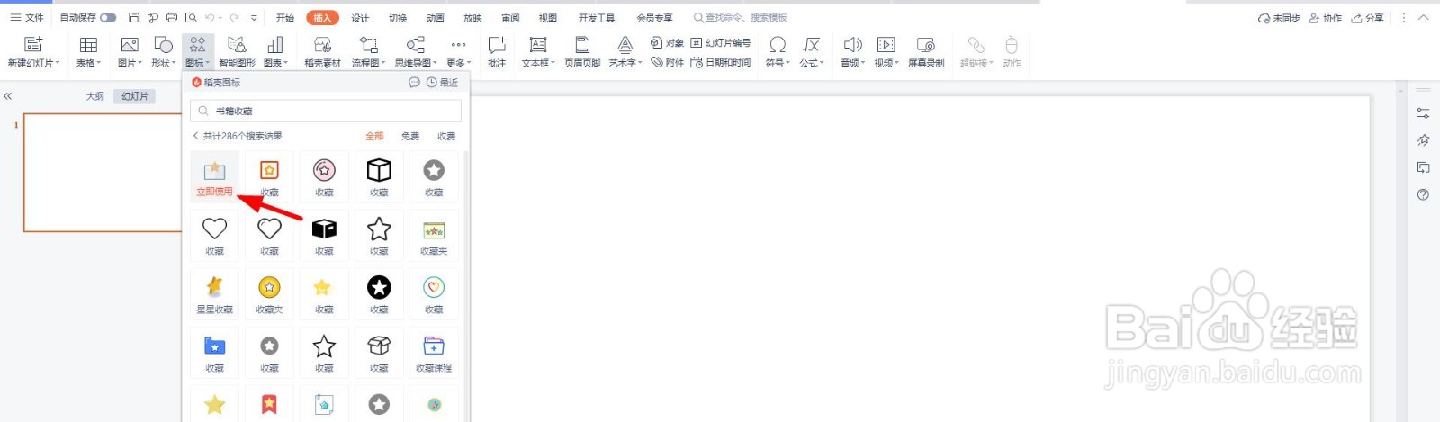Click the print preview icon
The height and width of the screenshot is (422, 1440).
pos(191,17)
